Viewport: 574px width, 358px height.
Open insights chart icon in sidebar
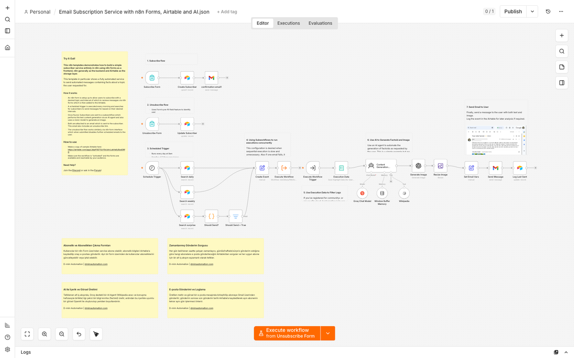(7, 325)
